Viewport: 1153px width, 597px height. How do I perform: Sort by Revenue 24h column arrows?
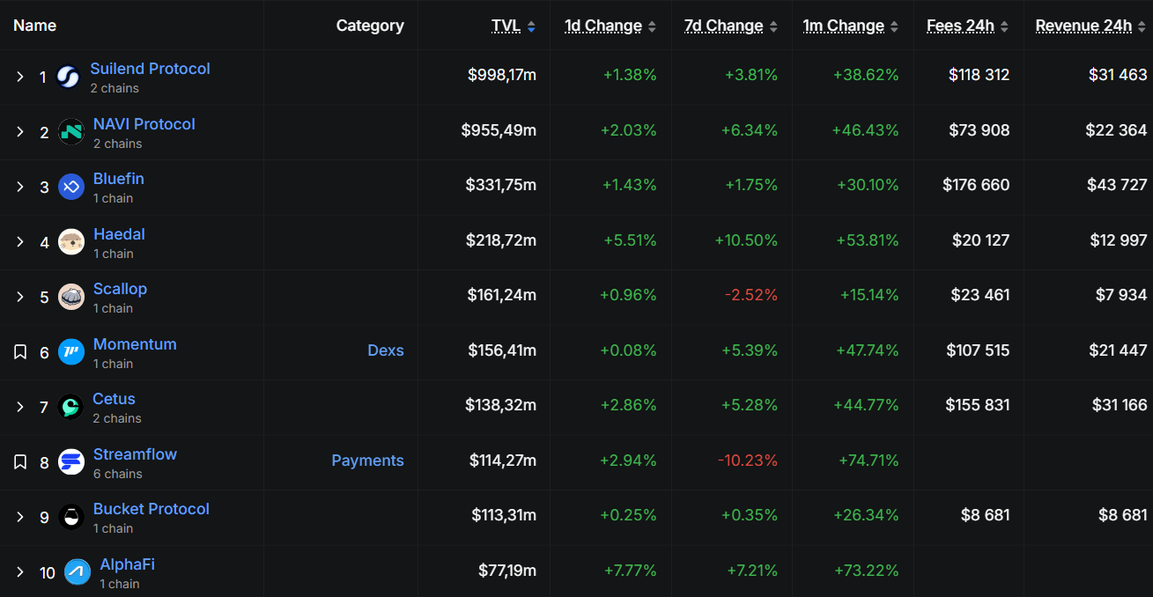click(1142, 27)
